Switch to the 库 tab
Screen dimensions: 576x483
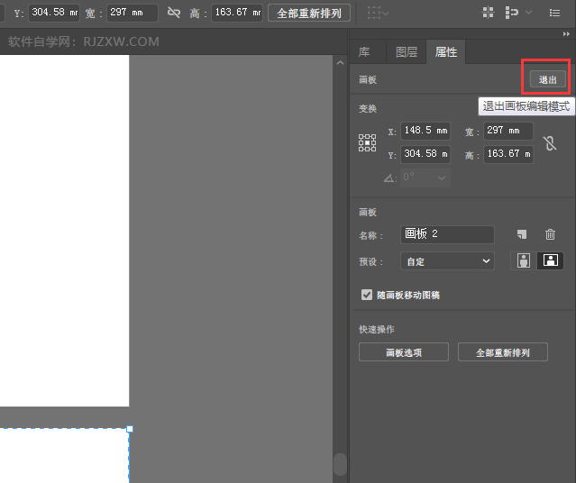click(x=365, y=52)
